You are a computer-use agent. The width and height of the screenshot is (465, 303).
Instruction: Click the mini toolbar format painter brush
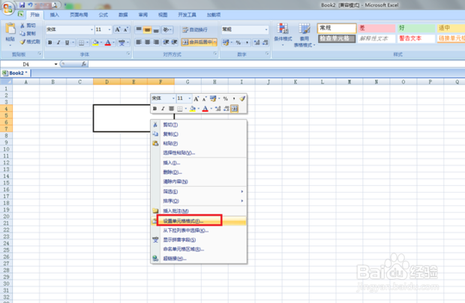[242, 98]
